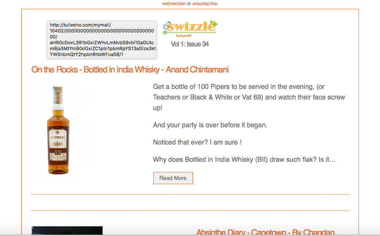Click the green star icon under the logo
This screenshot has height=236, width=380.
[165, 32]
